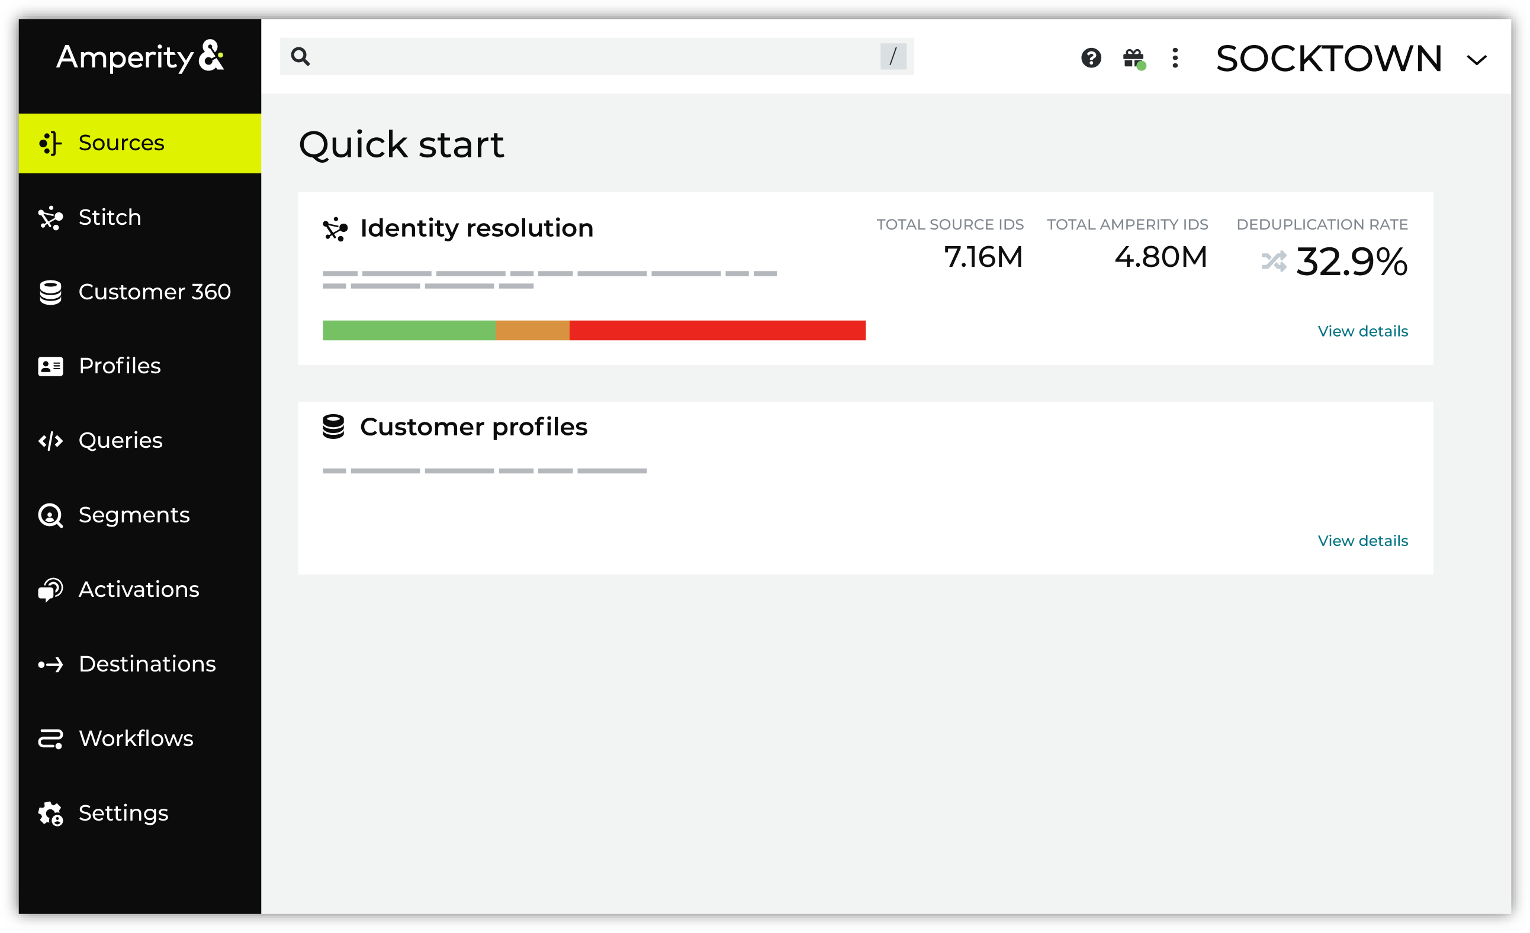This screenshot has width=1530, height=933.
Task: Click the red segment of the bar
Action: click(x=717, y=330)
